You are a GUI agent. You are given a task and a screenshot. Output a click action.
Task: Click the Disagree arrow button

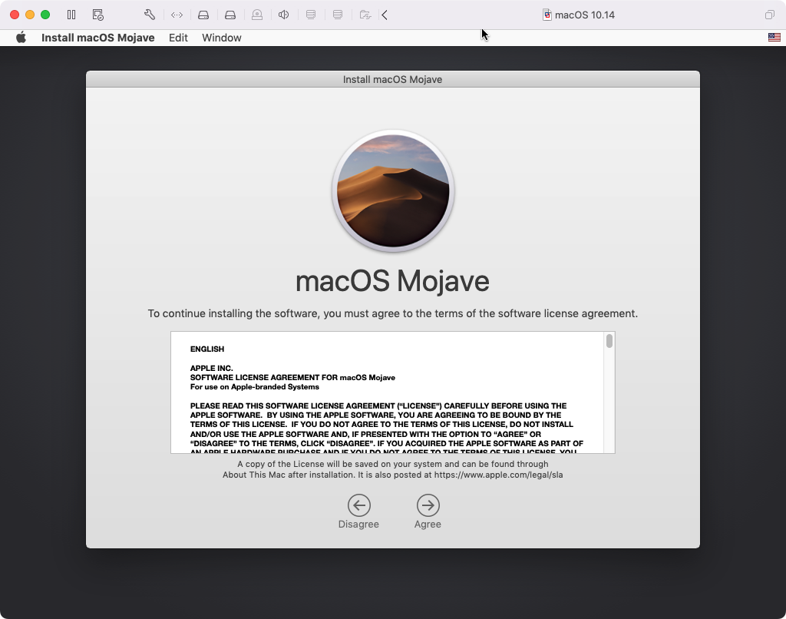coord(359,505)
